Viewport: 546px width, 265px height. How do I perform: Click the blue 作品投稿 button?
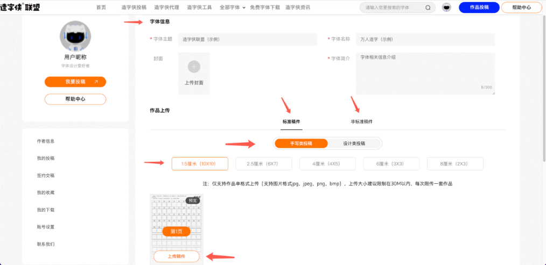pos(479,8)
